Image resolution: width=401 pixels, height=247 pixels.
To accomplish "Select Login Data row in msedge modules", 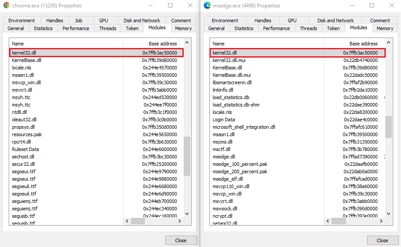I will (224, 120).
